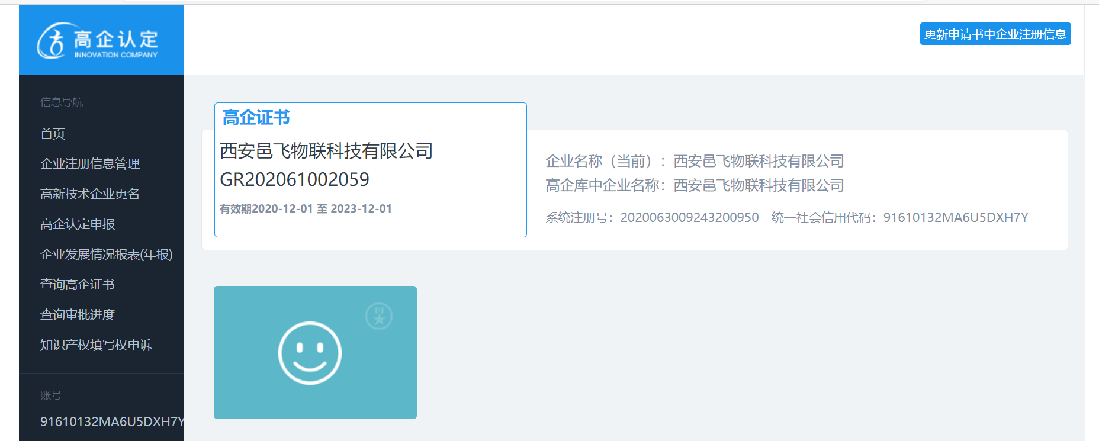Click 更新申请书中企业注册信息 button
Image resolution: width=1099 pixels, height=441 pixels.
point(995,34)
